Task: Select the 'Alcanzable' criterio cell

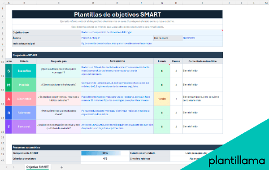Action: (x=24, y=99)
